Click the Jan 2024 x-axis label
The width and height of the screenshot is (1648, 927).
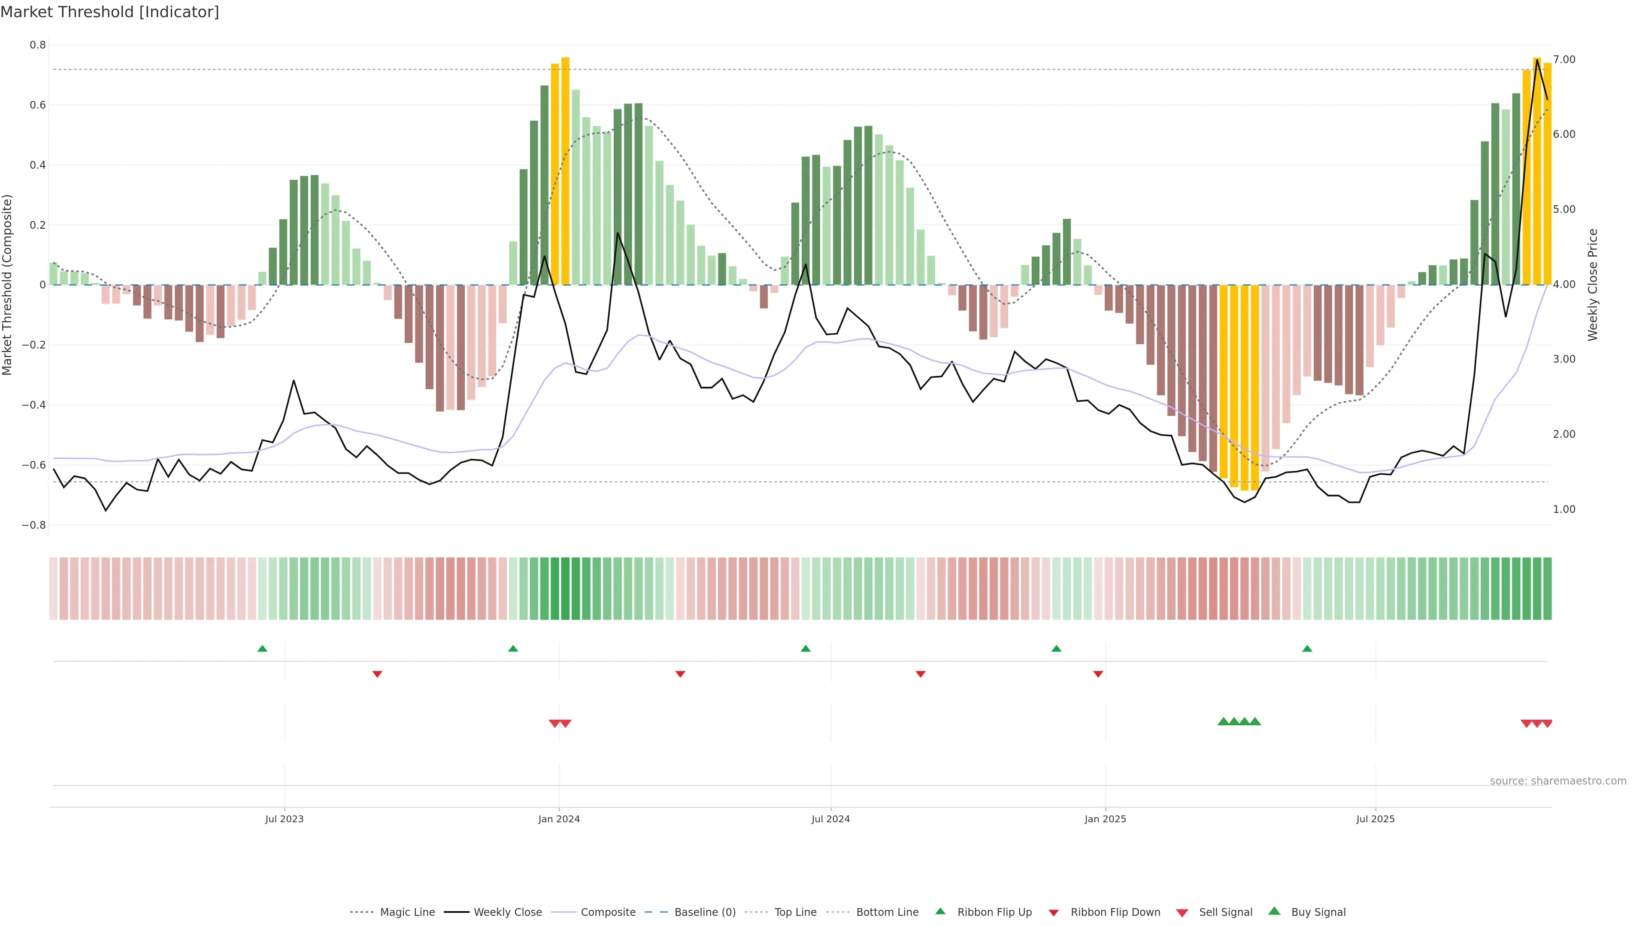coord(558,819)
